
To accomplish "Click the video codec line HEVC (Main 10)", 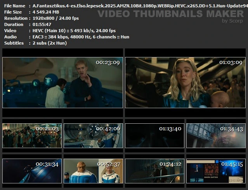I will point(74,31).
